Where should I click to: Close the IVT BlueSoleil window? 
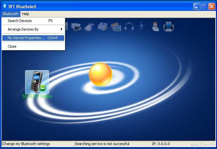tap(212, 6)
